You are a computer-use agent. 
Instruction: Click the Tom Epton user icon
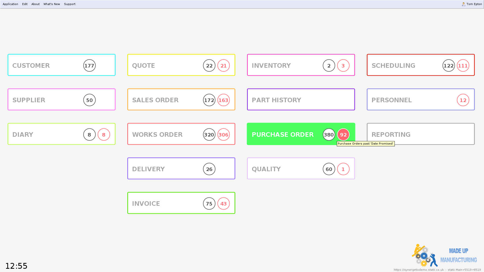coord(463,4)
